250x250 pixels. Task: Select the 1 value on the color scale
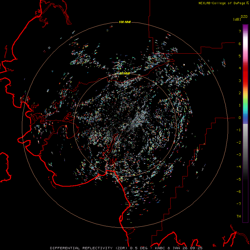tap(240, 105)
